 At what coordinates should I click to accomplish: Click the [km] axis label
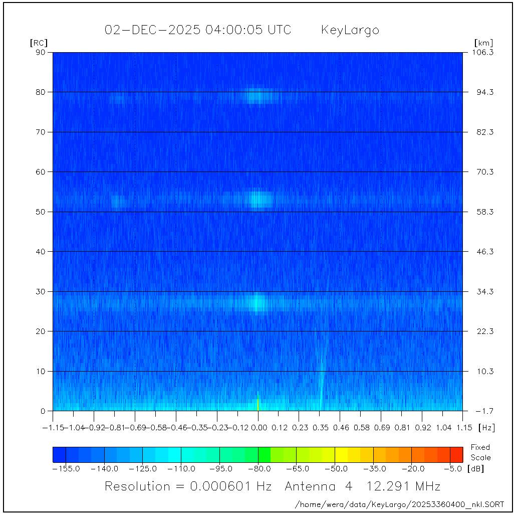pos(483,43)
